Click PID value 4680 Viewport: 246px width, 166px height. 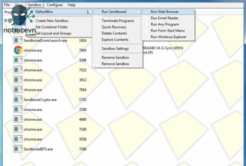click(x=83, y=120)
